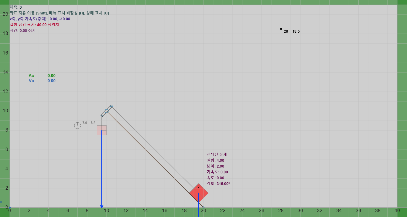Screen dimensions: 407x217
Task: Click the title text 제목: 3
Action: click(x=16, y=7)
